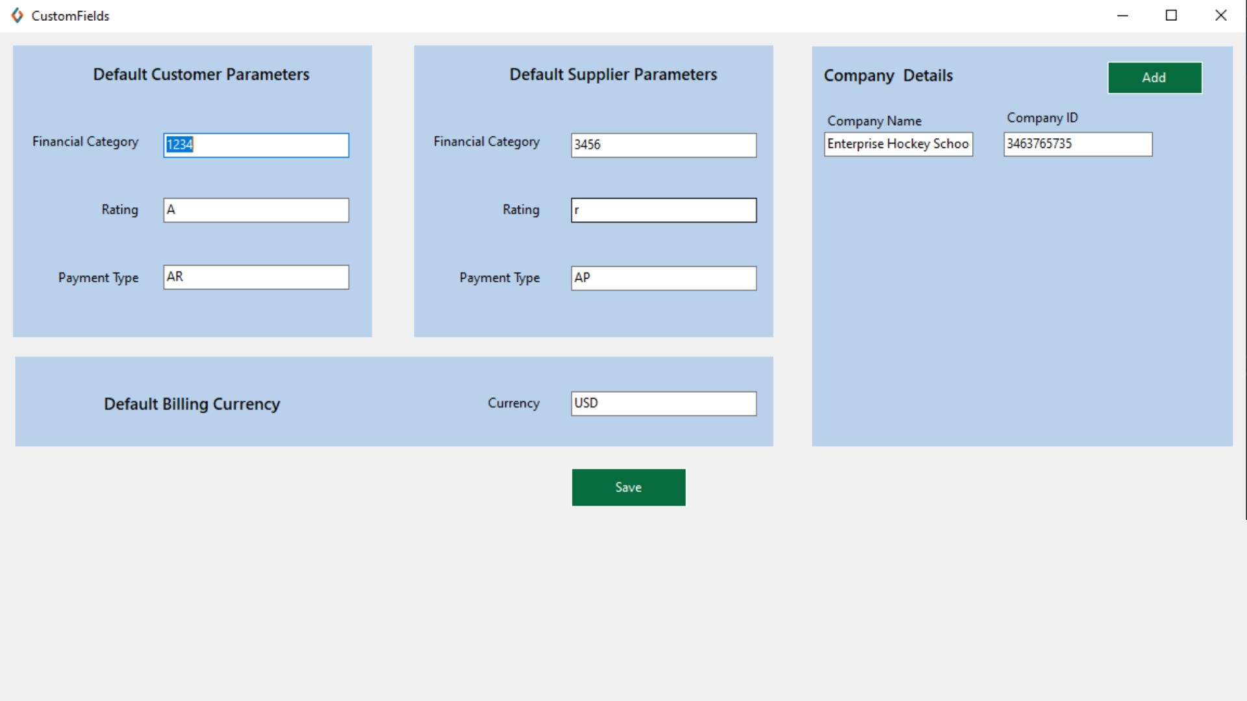Click the CustomFields application icon
The image size is (1247, 701).
[16, 14]
